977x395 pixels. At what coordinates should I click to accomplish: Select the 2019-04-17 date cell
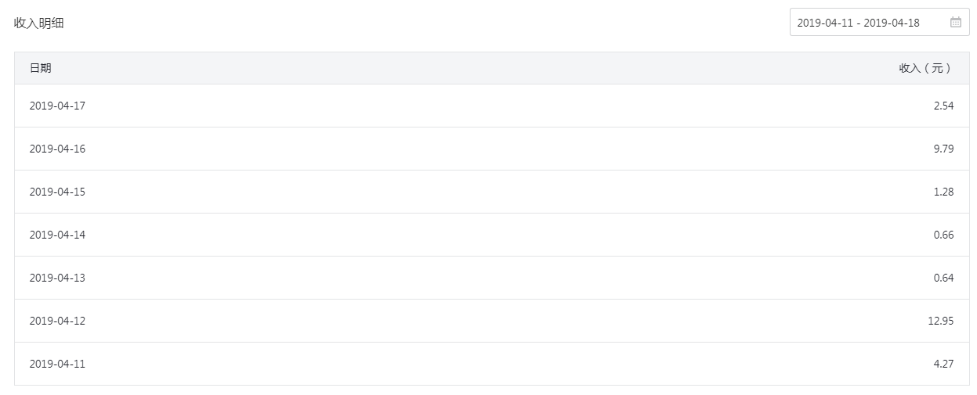[57, 106]
